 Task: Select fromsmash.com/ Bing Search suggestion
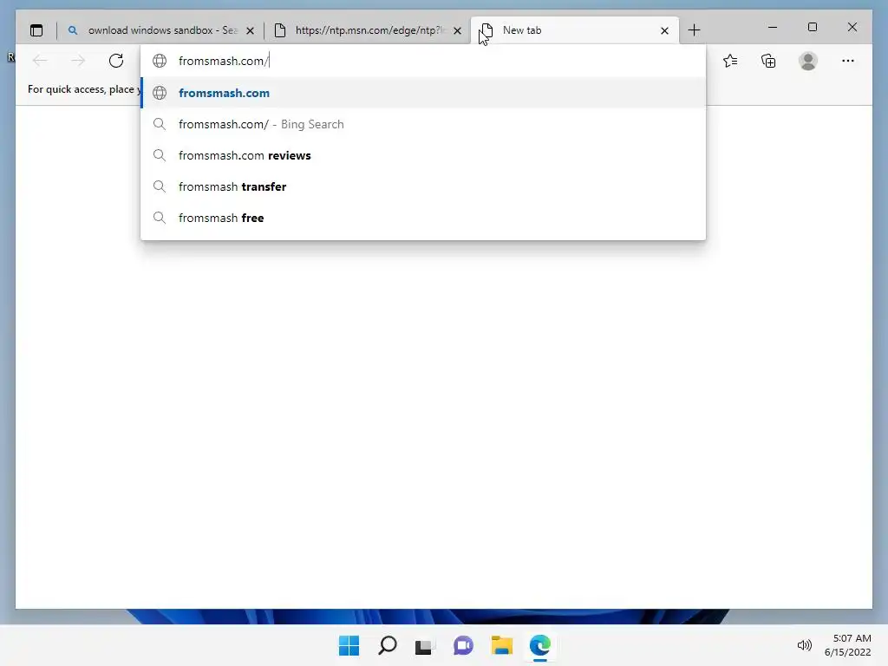[423, 124]
